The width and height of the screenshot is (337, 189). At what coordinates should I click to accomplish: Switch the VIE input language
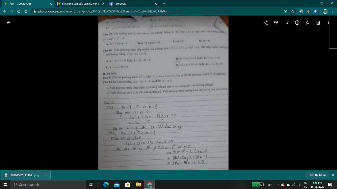tap(305, 184)
